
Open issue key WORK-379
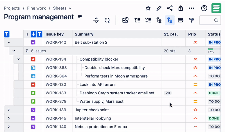[x=56, y=101]
